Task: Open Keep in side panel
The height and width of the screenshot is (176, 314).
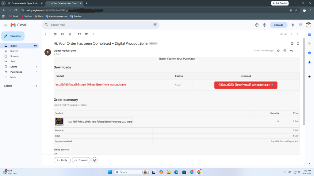Action: (309, 44)
